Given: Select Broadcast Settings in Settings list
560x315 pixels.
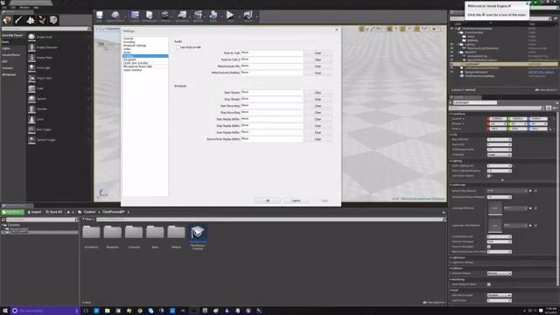Looking at the screenshot, I should tap(135, 45).
